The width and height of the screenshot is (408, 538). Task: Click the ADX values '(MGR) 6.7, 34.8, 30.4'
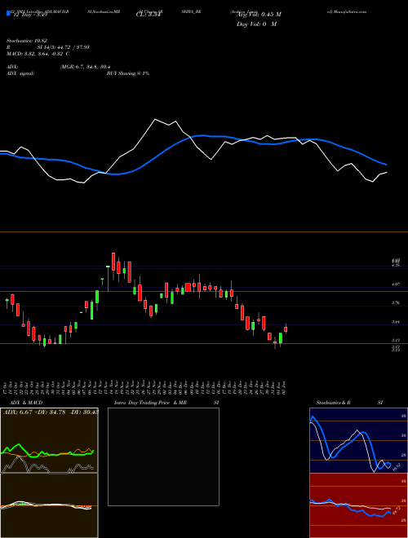(x=85, y=67)
